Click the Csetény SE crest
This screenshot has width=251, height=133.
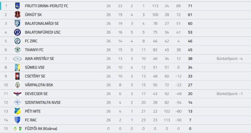click(x=17, y=76)
